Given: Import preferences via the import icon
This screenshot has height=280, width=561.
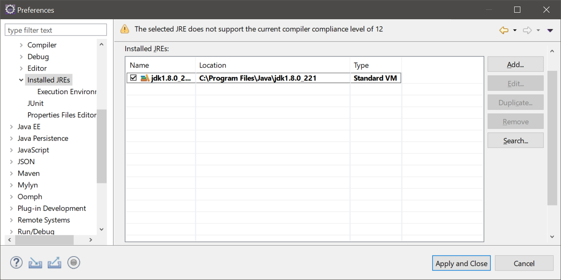Looking at the screenshot, I should (35, 262).
